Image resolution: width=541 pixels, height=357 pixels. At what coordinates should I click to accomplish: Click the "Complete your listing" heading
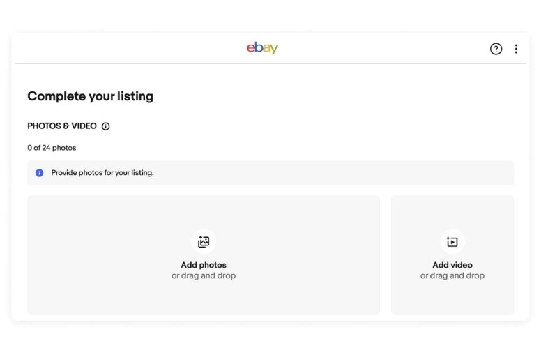coord(91,96)
